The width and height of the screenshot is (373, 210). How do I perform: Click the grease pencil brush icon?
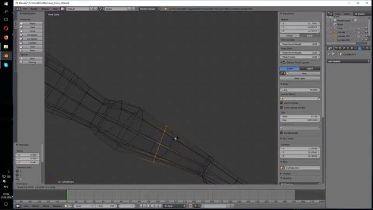tap(282, 73)
